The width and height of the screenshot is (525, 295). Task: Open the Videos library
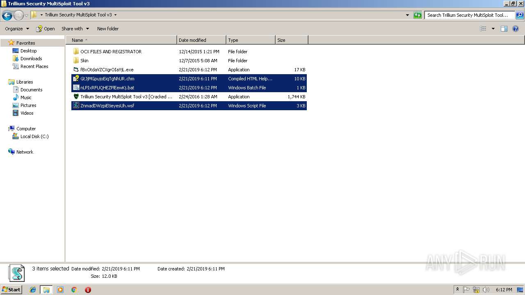(27, 113)
